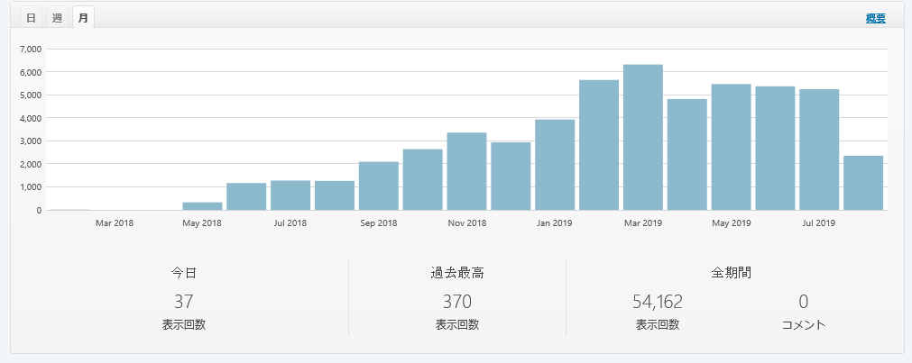This screenshot has width=912, height=363.
Task: Click the '1,000' y-axis value
Action: point(31,187)
